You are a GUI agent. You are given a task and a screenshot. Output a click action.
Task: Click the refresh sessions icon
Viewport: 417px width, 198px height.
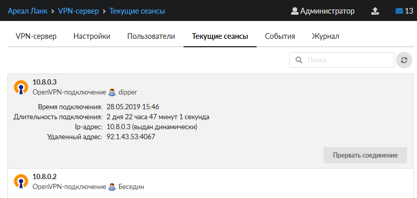click(x=404, y=60)
